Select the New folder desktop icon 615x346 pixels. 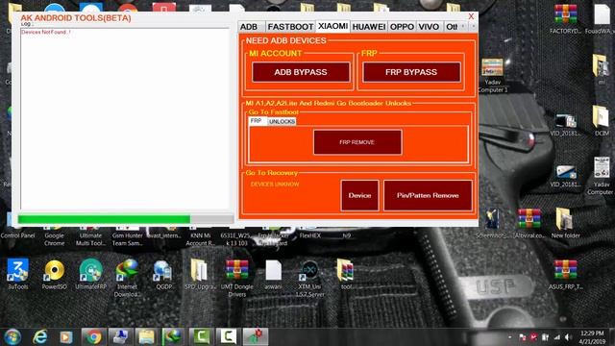tap(565, 223)
